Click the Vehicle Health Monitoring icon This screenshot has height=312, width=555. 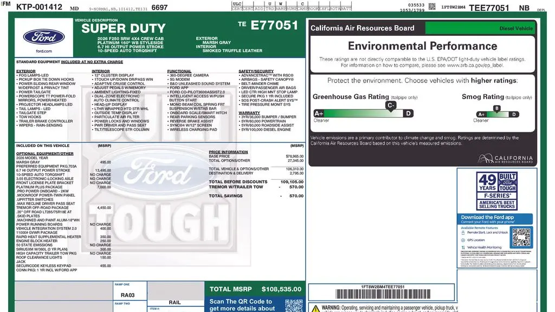point(463,248)
